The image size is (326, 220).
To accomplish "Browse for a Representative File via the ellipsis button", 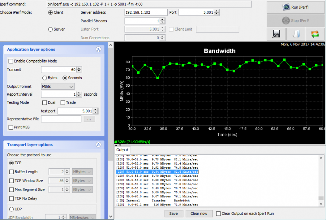I will [x=89, y=119].
